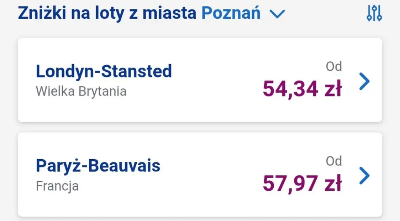The width and height of the screenshot is (400, 221).
Task: Select the Paryż-Beauvais destination title
Action: tap(98, 166)
